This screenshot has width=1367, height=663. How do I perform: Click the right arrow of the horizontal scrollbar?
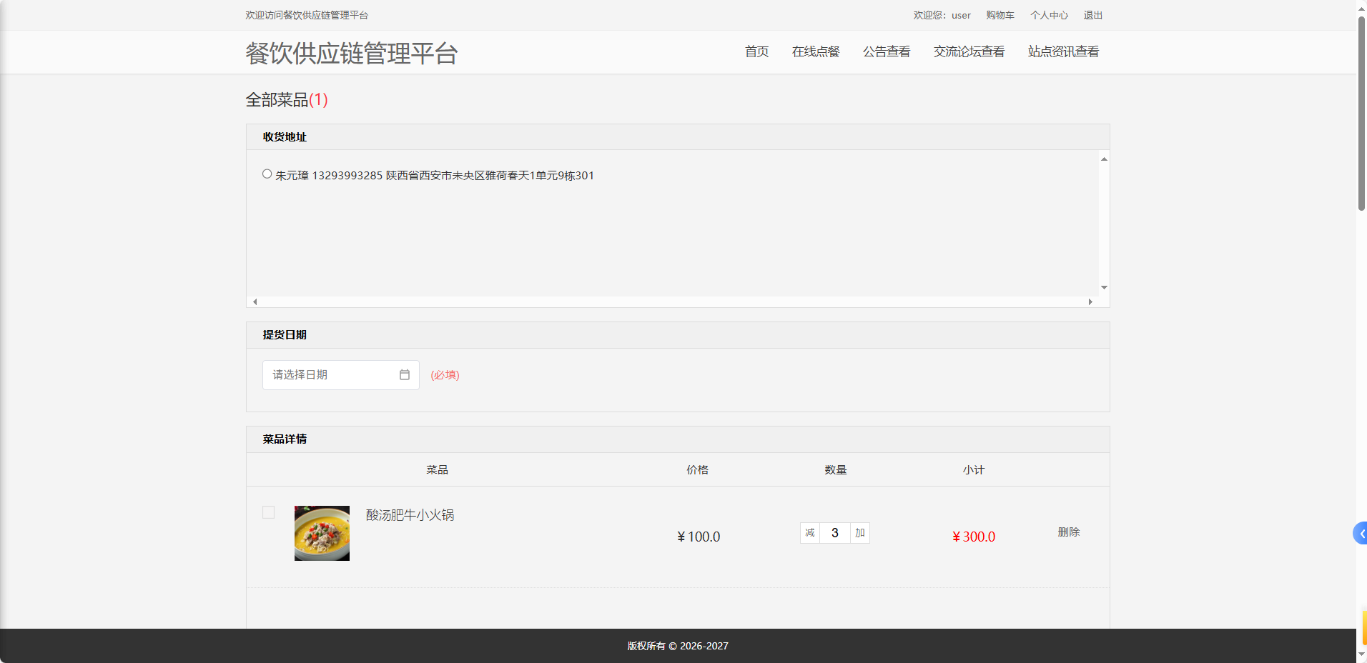(1090, 301)
